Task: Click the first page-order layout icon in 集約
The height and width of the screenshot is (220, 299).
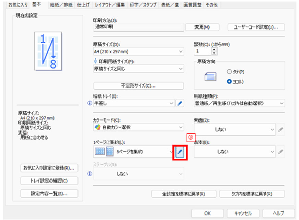Action: click(99, 152)
